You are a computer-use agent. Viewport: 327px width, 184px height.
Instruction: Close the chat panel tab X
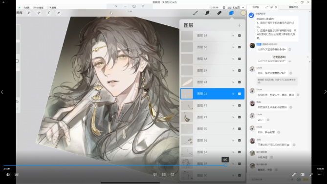pyautogui.click(x=276, y=7)
